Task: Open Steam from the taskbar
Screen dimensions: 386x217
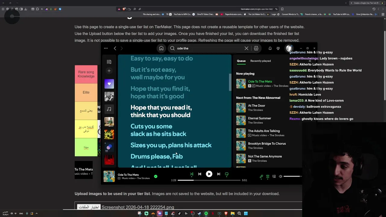Action: (199, 213)
